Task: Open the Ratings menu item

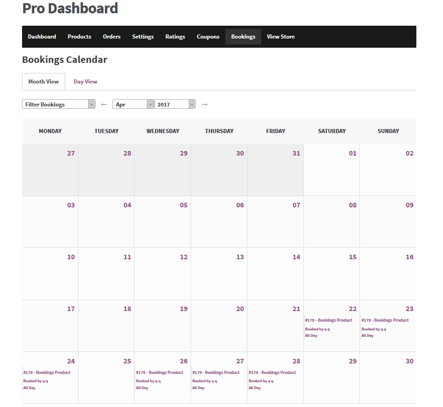Action: (175, 37)
